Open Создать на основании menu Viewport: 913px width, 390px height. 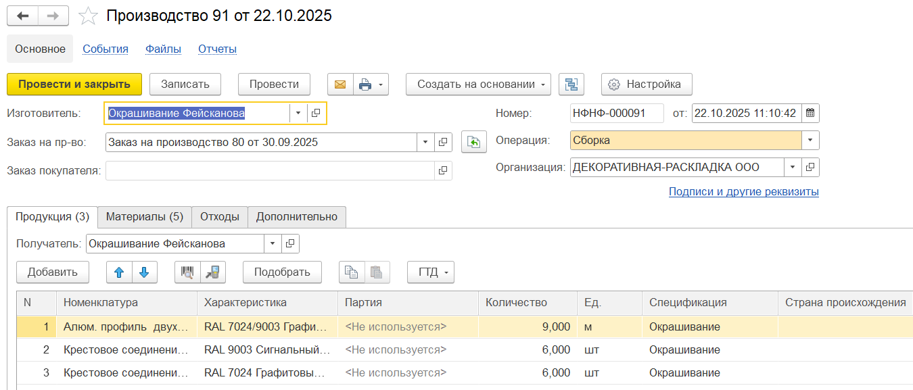pos(478,84)
